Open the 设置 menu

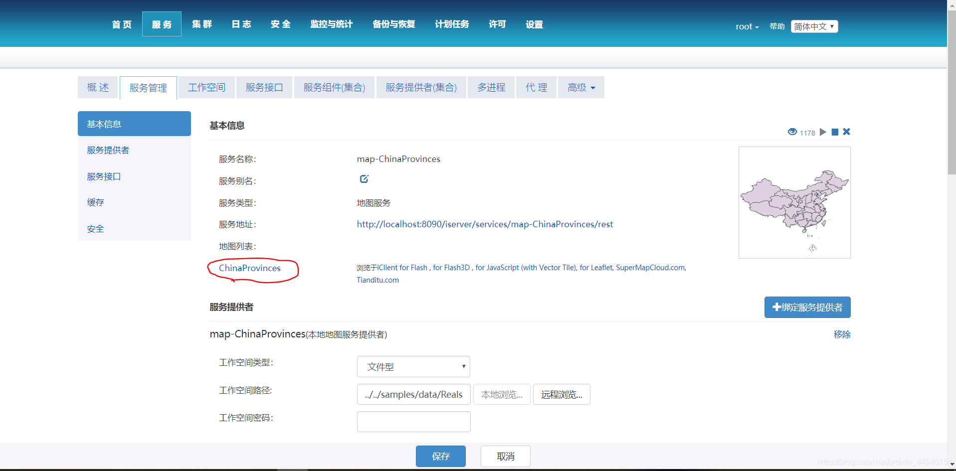tap(534, 24)
